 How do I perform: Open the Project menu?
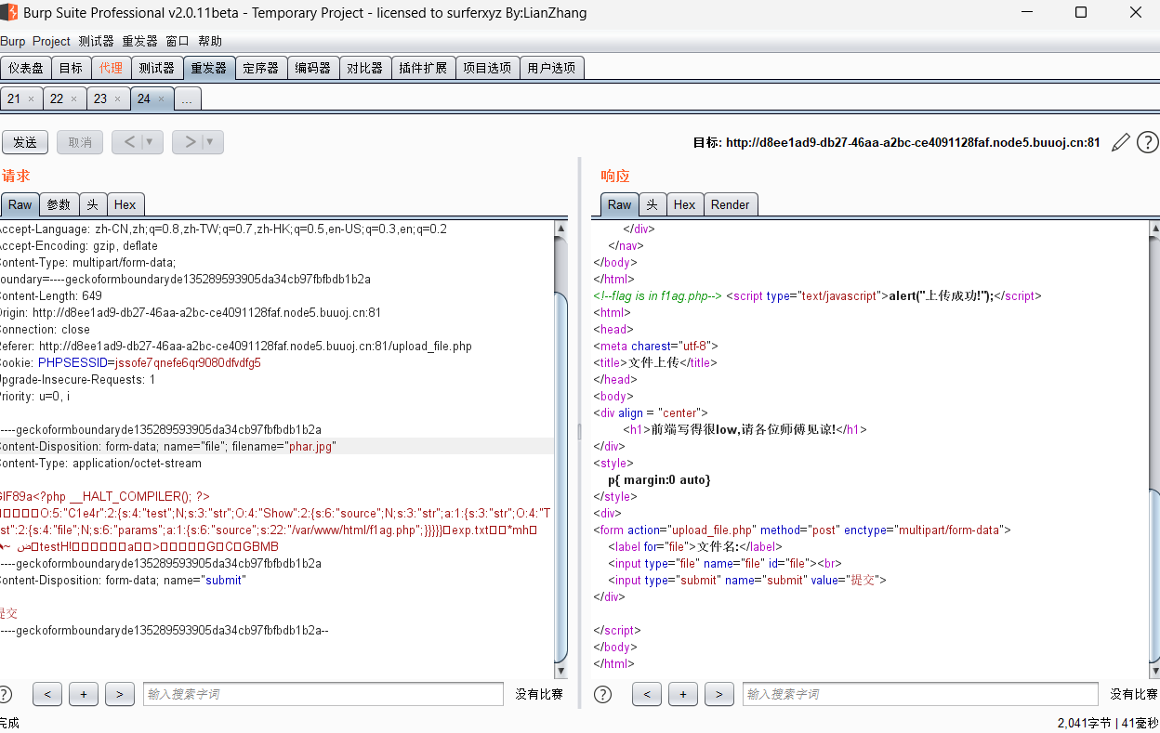click(51, 41)
